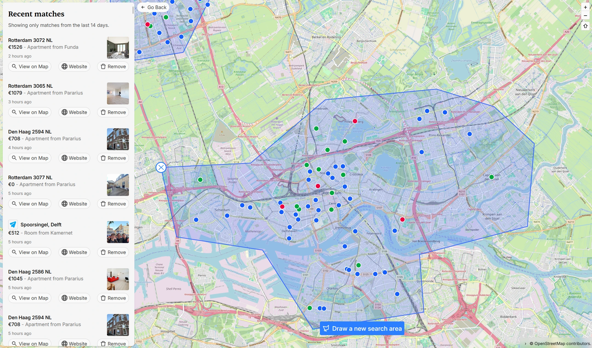This screenshot has width=592, height=348.
Task: Remove the Den Haag 2594 €708 match
Action: 113,158
